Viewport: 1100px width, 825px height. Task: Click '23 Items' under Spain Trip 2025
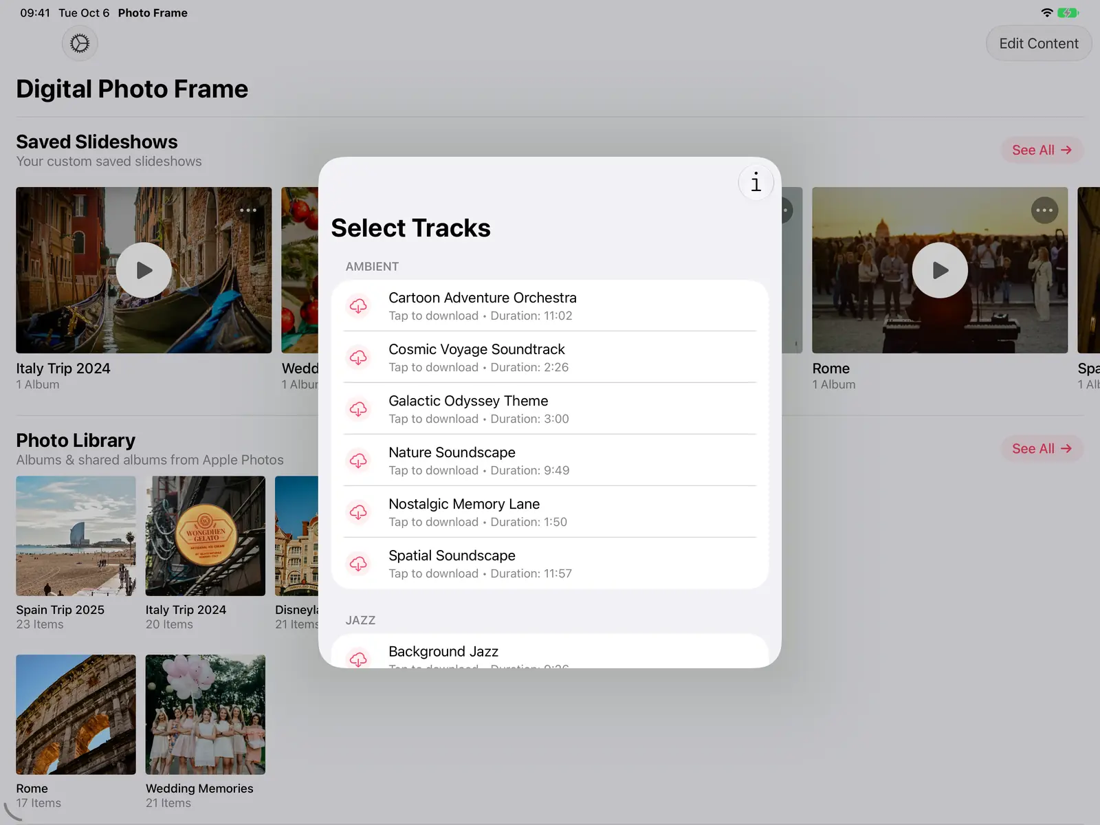[x=40, y=624]
